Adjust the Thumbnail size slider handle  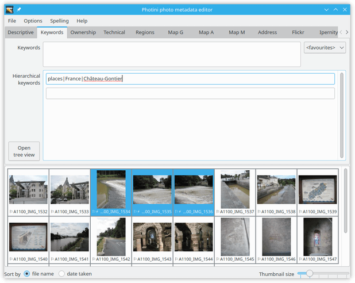click(x=310, y=273)
